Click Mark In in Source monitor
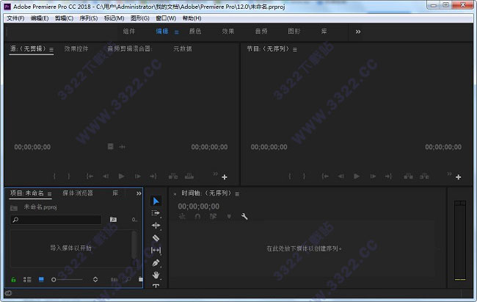477x302 pixels. [x=54, y=176]
